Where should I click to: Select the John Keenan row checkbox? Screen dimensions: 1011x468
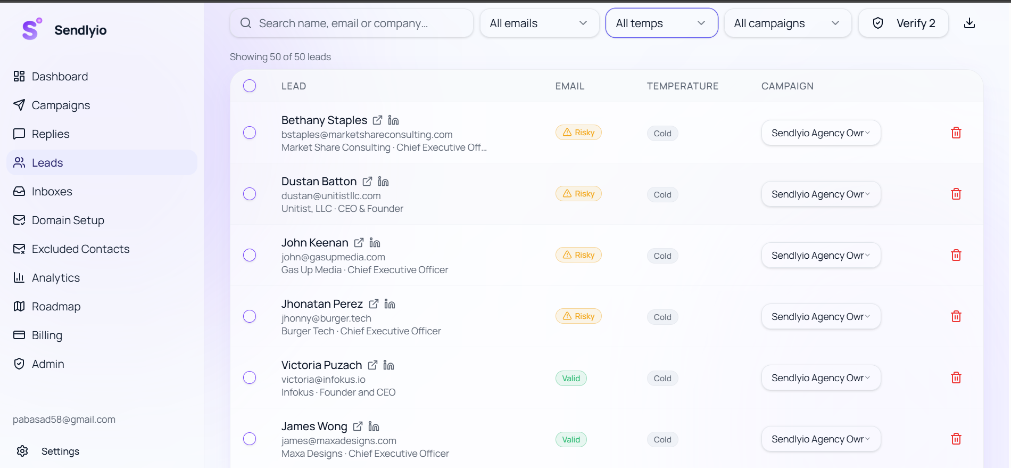pos(250,255)
